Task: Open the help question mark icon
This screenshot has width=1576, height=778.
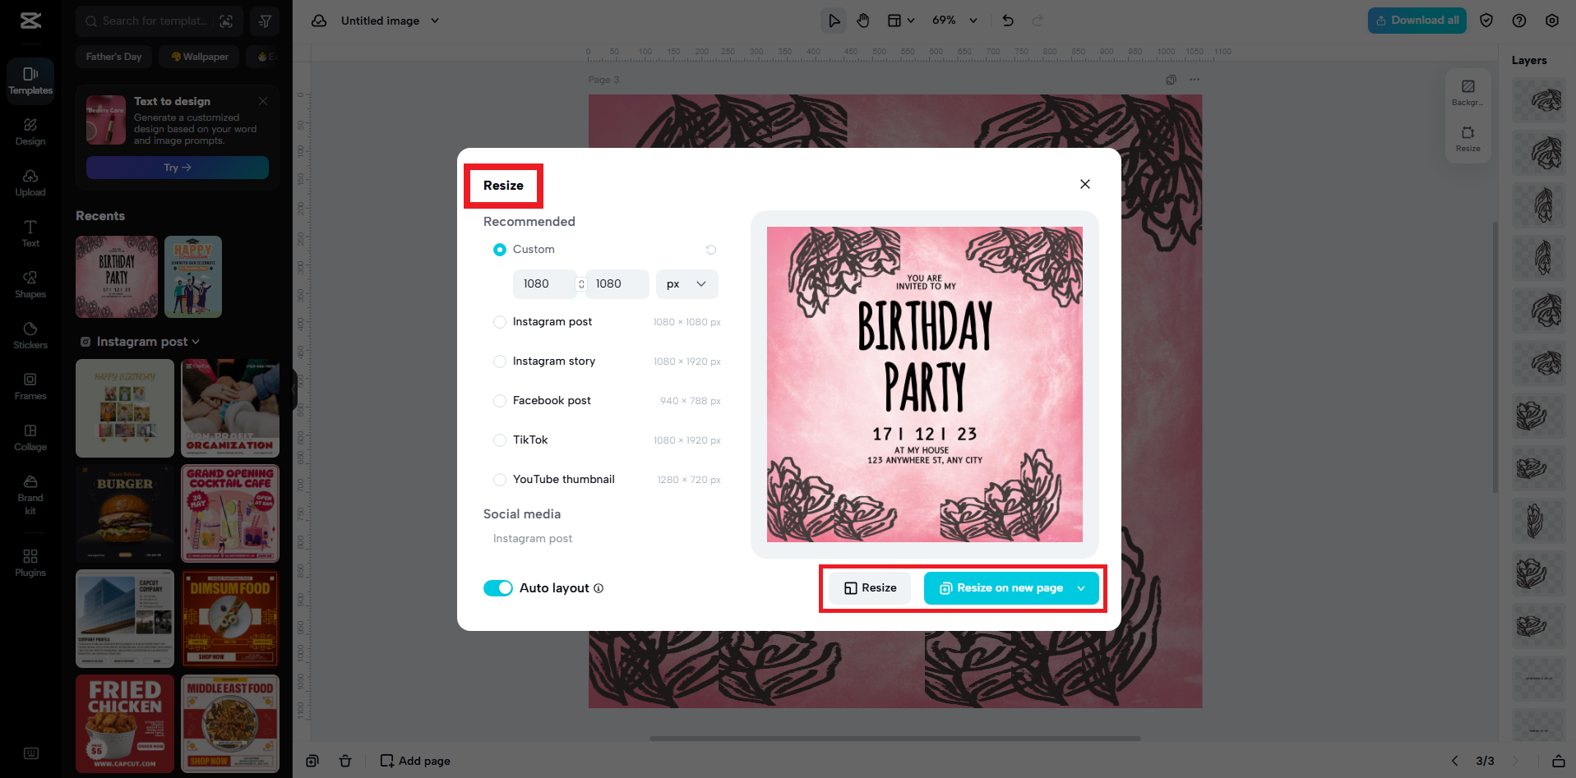Action: click(x=1519, y=21)
